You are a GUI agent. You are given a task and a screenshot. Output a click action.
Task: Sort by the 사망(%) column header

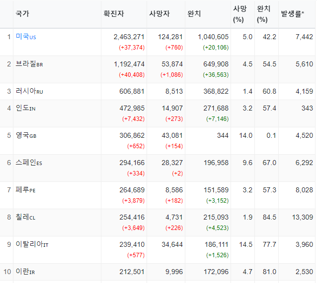click(240, 14)
